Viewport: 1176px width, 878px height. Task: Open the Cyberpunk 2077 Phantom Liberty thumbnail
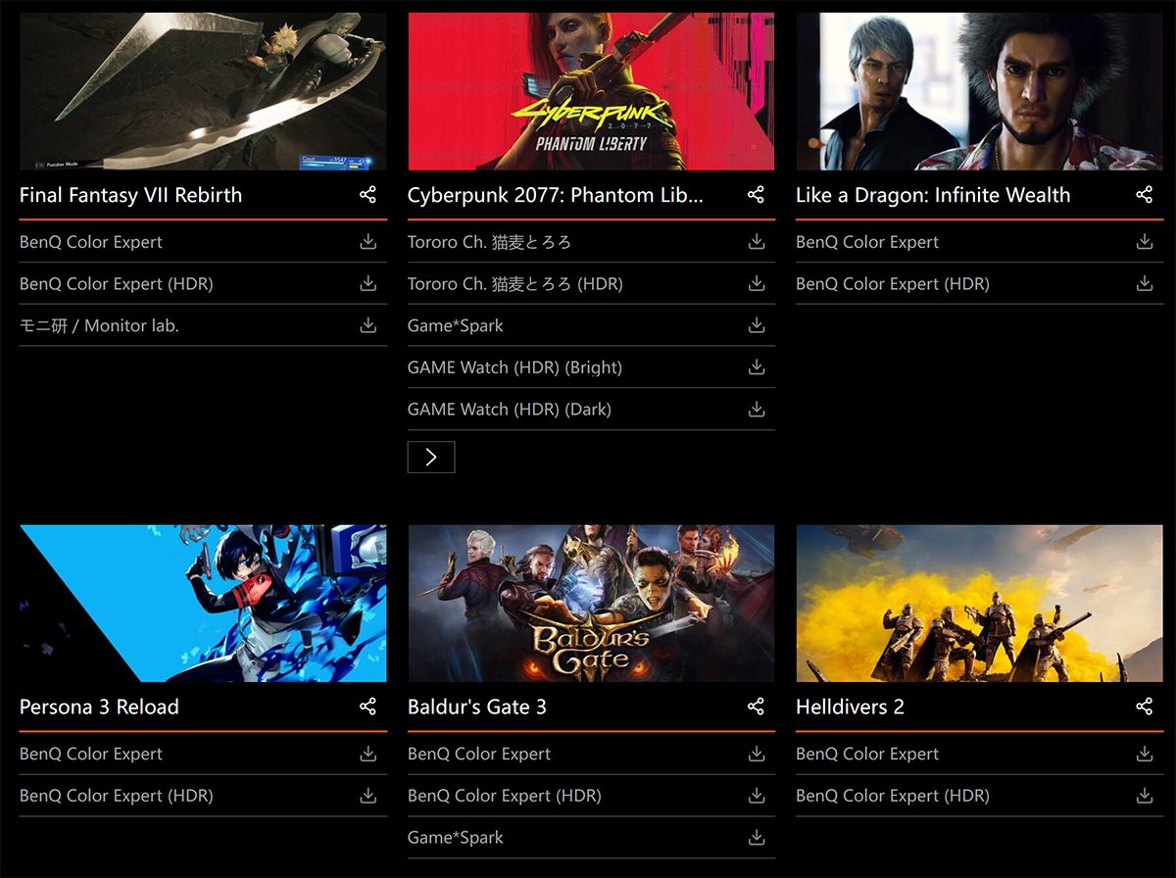(591, 91)
